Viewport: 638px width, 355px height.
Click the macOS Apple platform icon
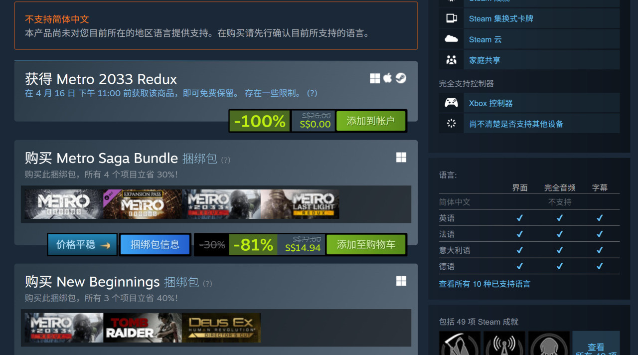point(388,78)
